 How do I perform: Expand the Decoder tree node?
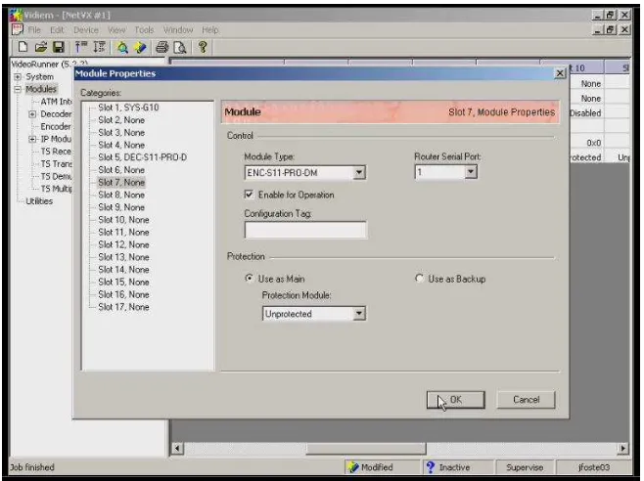pyautogui.click(x=32, y=114)
